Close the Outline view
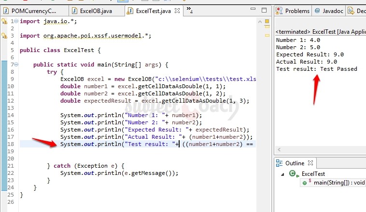The height and width of the screenshot is (212, 366). point(311,163)
